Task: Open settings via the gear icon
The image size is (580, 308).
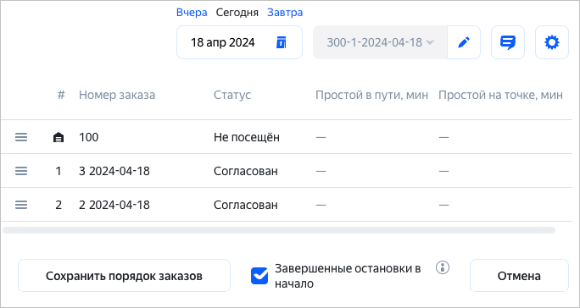Action: [x=552, y=42]
